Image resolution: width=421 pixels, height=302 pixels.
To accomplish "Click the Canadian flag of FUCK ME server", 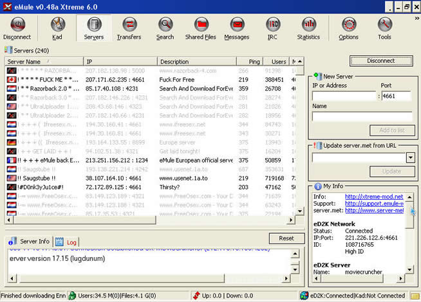I will click(12, 80).
